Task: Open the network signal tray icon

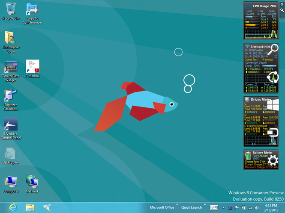Action: (x=250, y=208)
